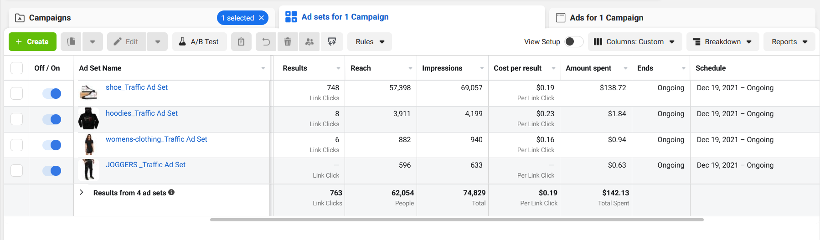Switch to the Ads for 1 Campaign tab
The width and height of the screenshot is (820, 240).
point(606,18)
